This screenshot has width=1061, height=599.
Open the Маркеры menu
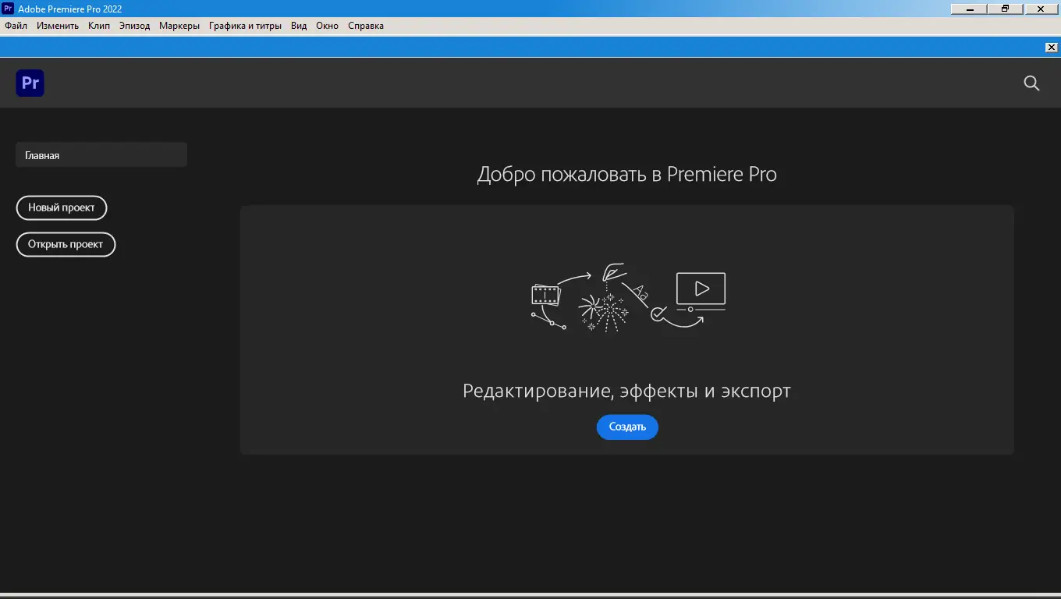tap(179, 25)
